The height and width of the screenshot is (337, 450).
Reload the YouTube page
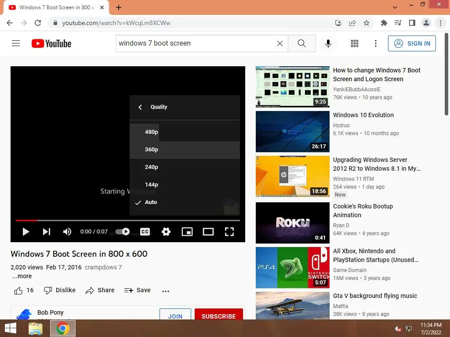click(x=38, y=23)
